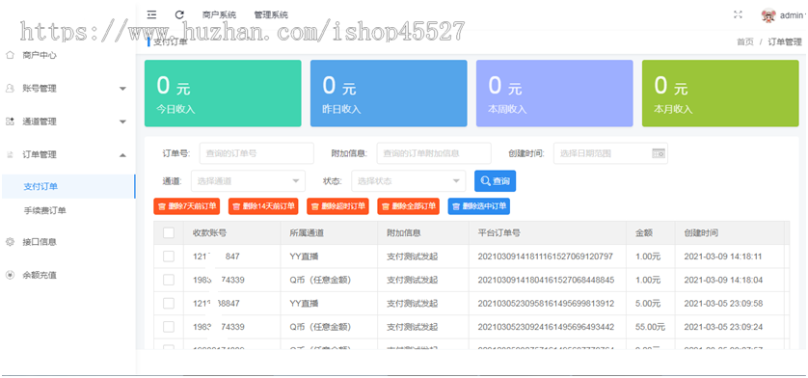Screen dimensions: 808x378
Task: Click the admin avatar image
Action: tap(768, 15)
